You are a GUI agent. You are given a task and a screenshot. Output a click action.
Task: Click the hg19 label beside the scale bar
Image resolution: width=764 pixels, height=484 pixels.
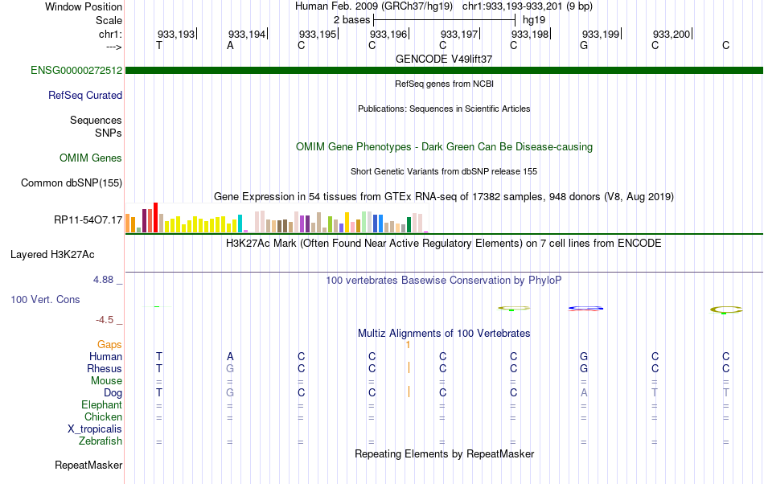pos(534,20)
